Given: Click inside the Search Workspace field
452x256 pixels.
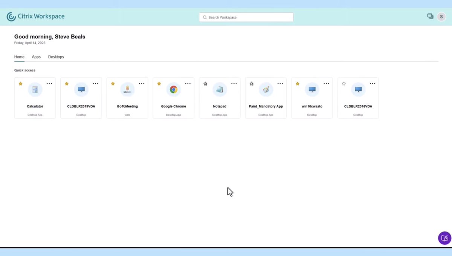Looking at the screenshot, I should pos(246,17).
